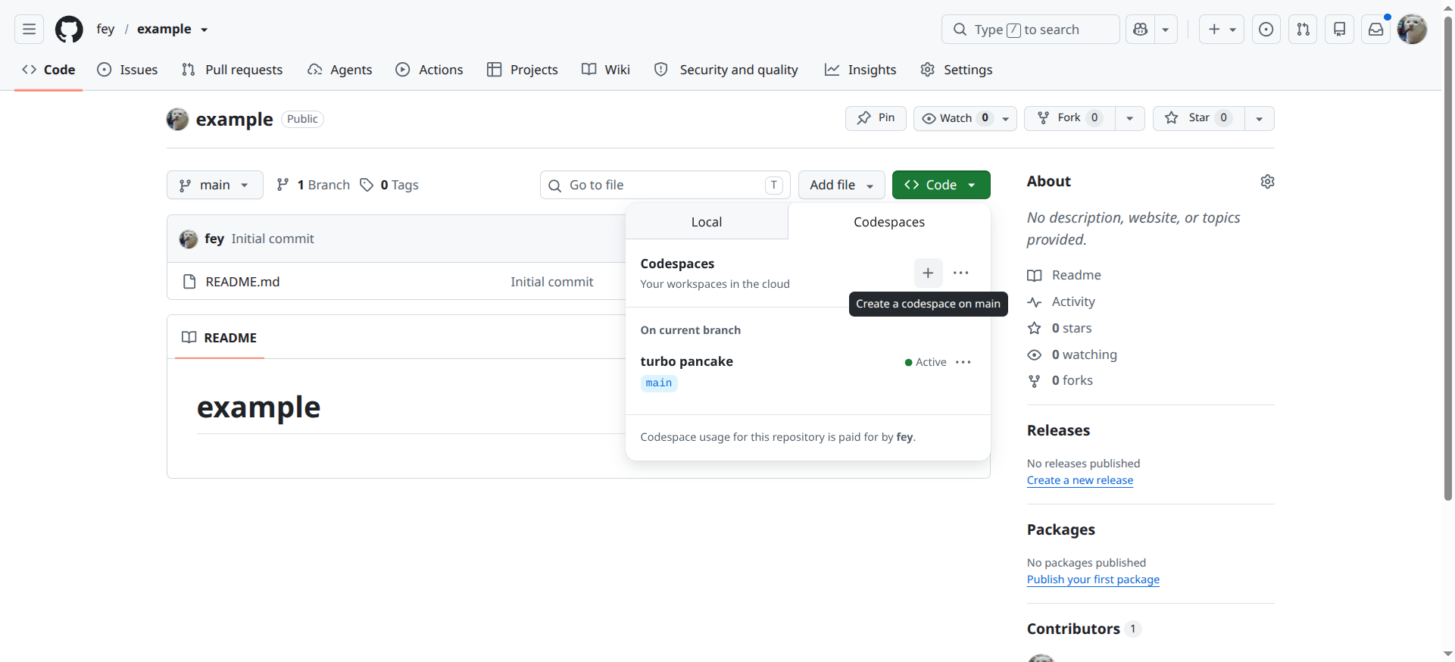This screenshot has width=1455, height=662.
Task: Open the Agents tab
Action: [x=339, y=70]
